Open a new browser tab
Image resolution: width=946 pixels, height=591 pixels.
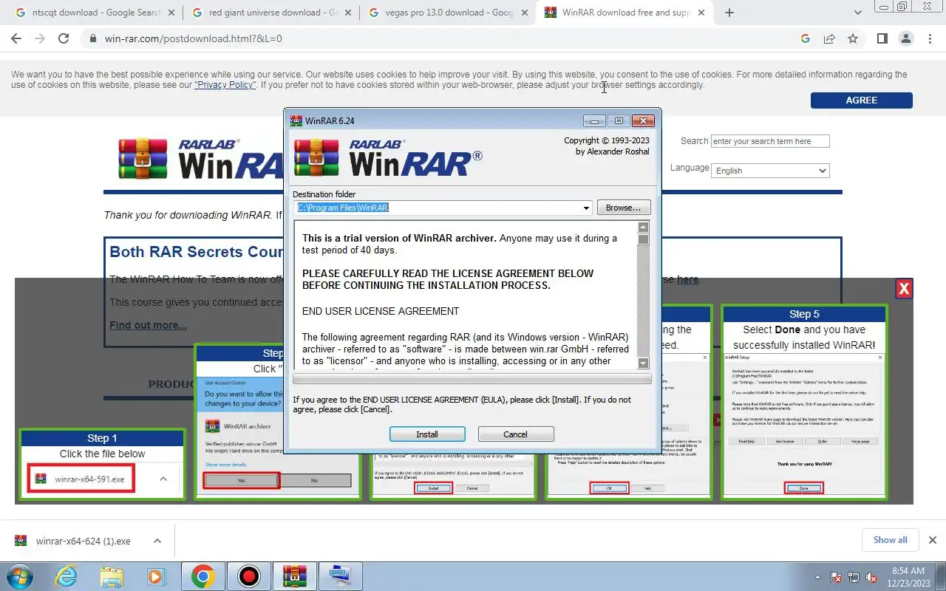coord(729,13)
